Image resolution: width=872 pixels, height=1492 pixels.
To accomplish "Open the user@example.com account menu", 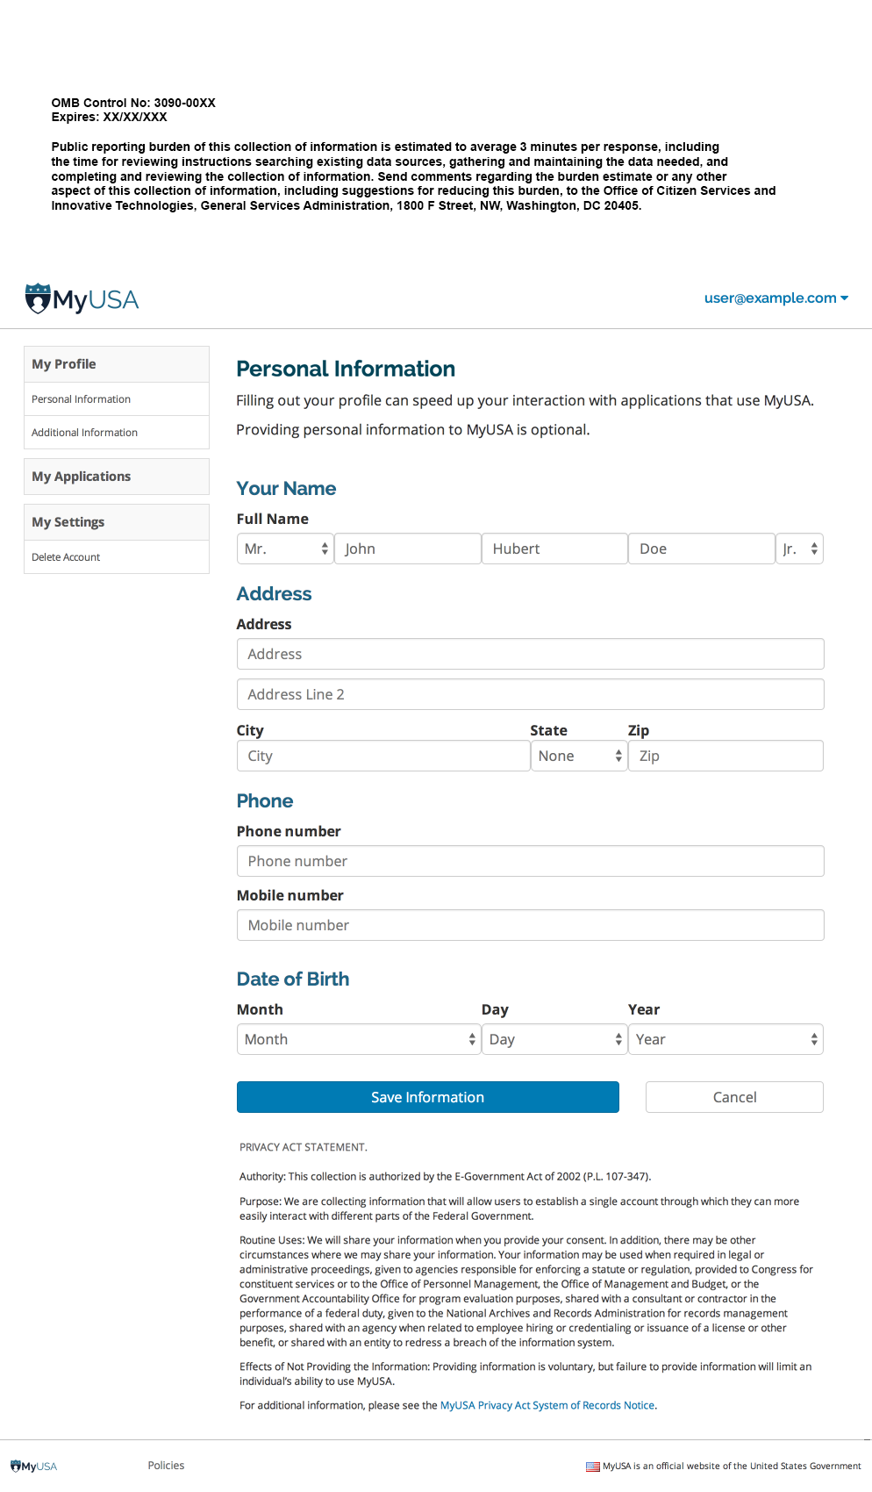I will point(776,298).
